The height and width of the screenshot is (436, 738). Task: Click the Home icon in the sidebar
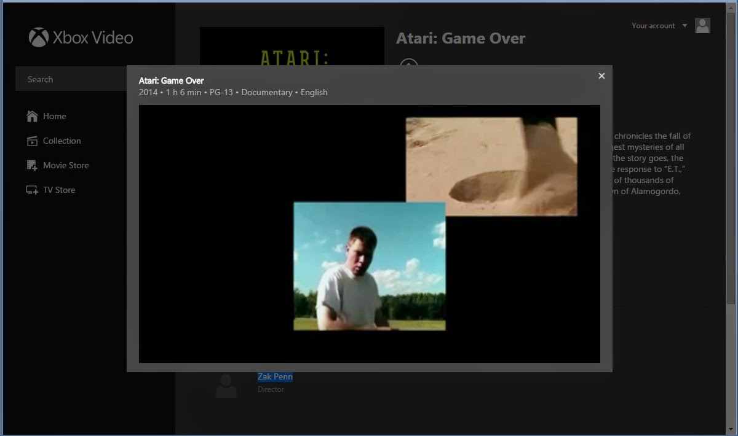32,116
